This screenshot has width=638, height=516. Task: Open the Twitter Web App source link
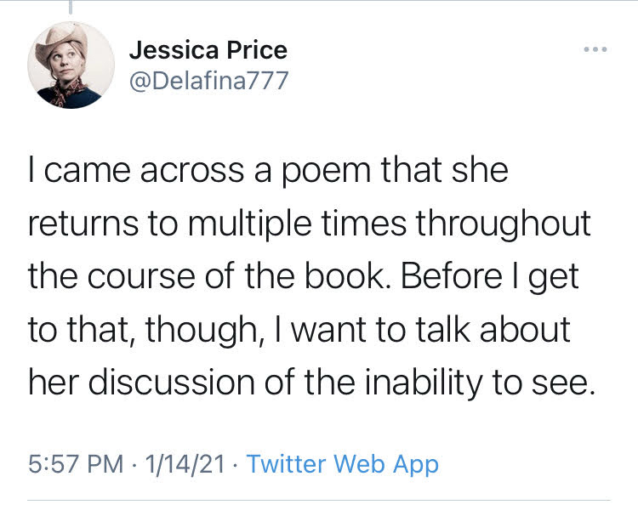tap(343, 464)
